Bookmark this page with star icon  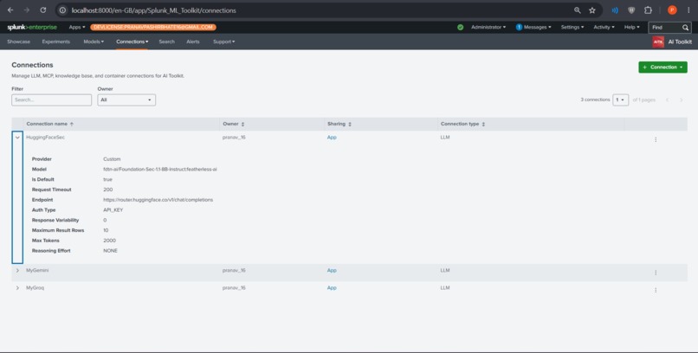(592, 10)
